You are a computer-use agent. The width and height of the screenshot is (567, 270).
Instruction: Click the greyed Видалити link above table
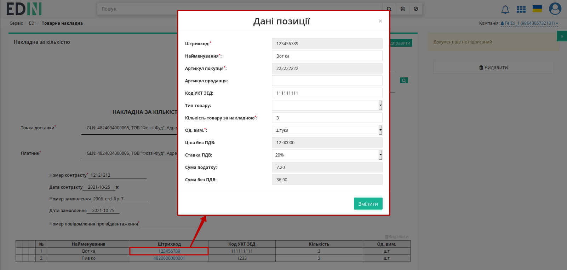397,237
